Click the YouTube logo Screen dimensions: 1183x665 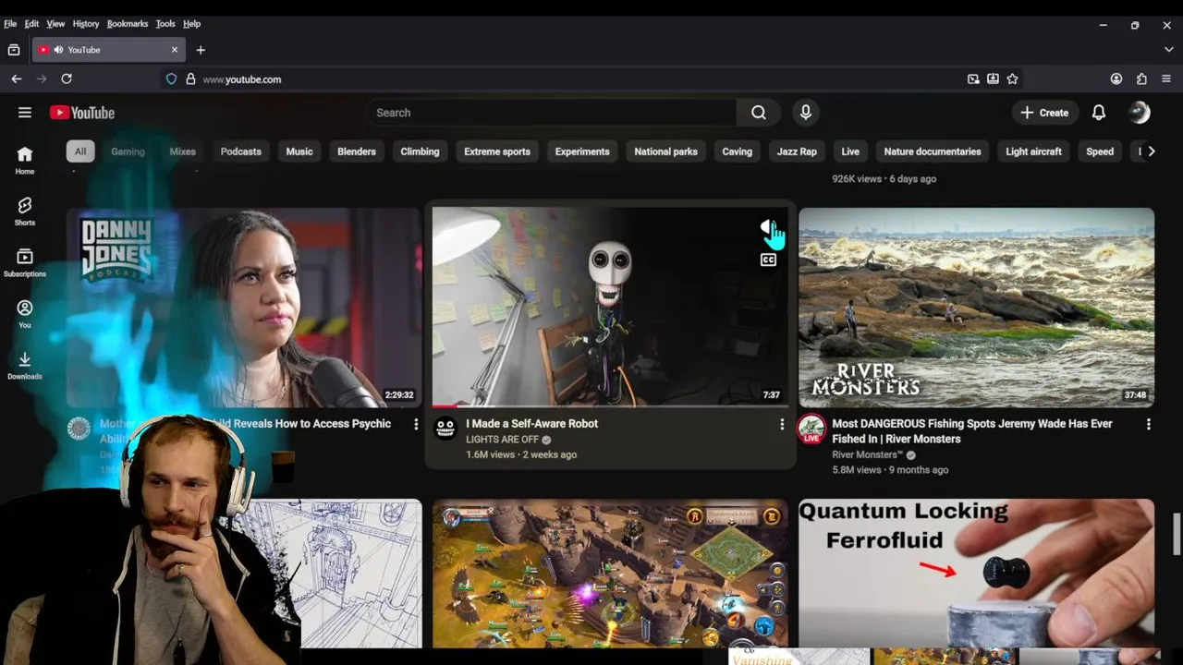pos(82,113)
